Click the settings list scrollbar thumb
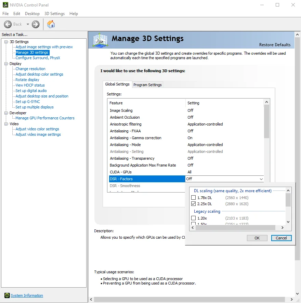Viewport: 301px width, 303px height. pyautogui.click(x=266, y=121)
